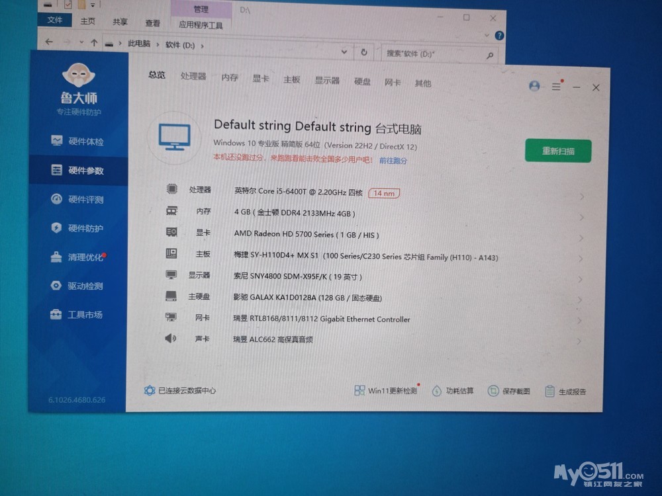
Task: Open address bar history dropdown in Explorer
Action: (x=344, y=52)
